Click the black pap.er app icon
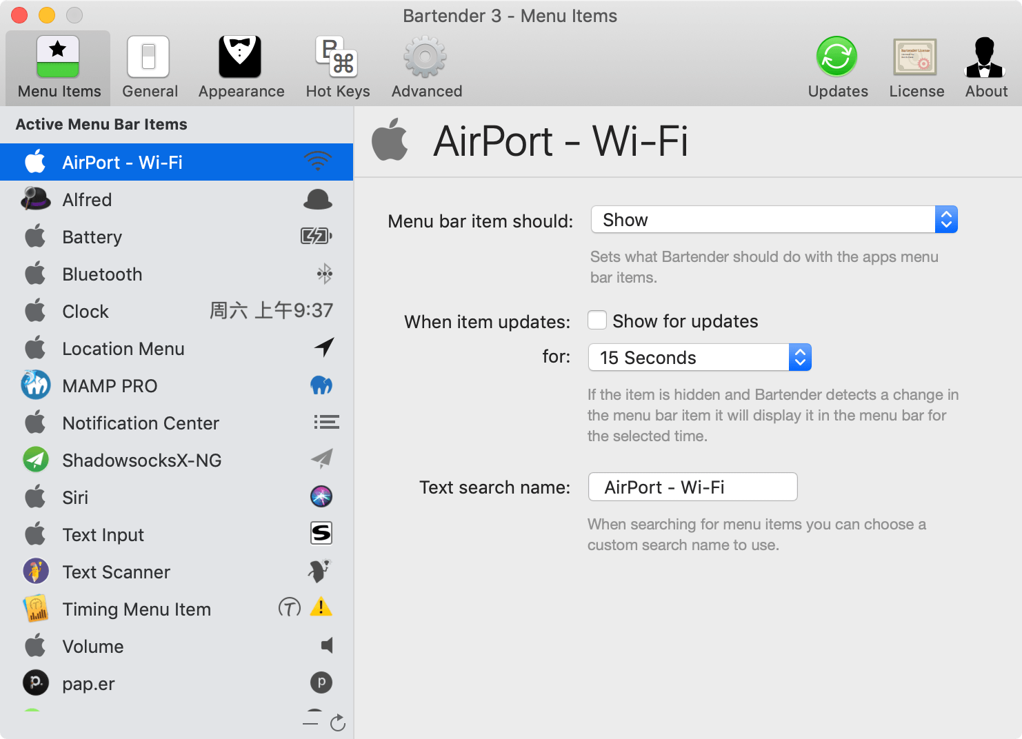The height and width of the screenshot is (739, 1022). [36, 682]
